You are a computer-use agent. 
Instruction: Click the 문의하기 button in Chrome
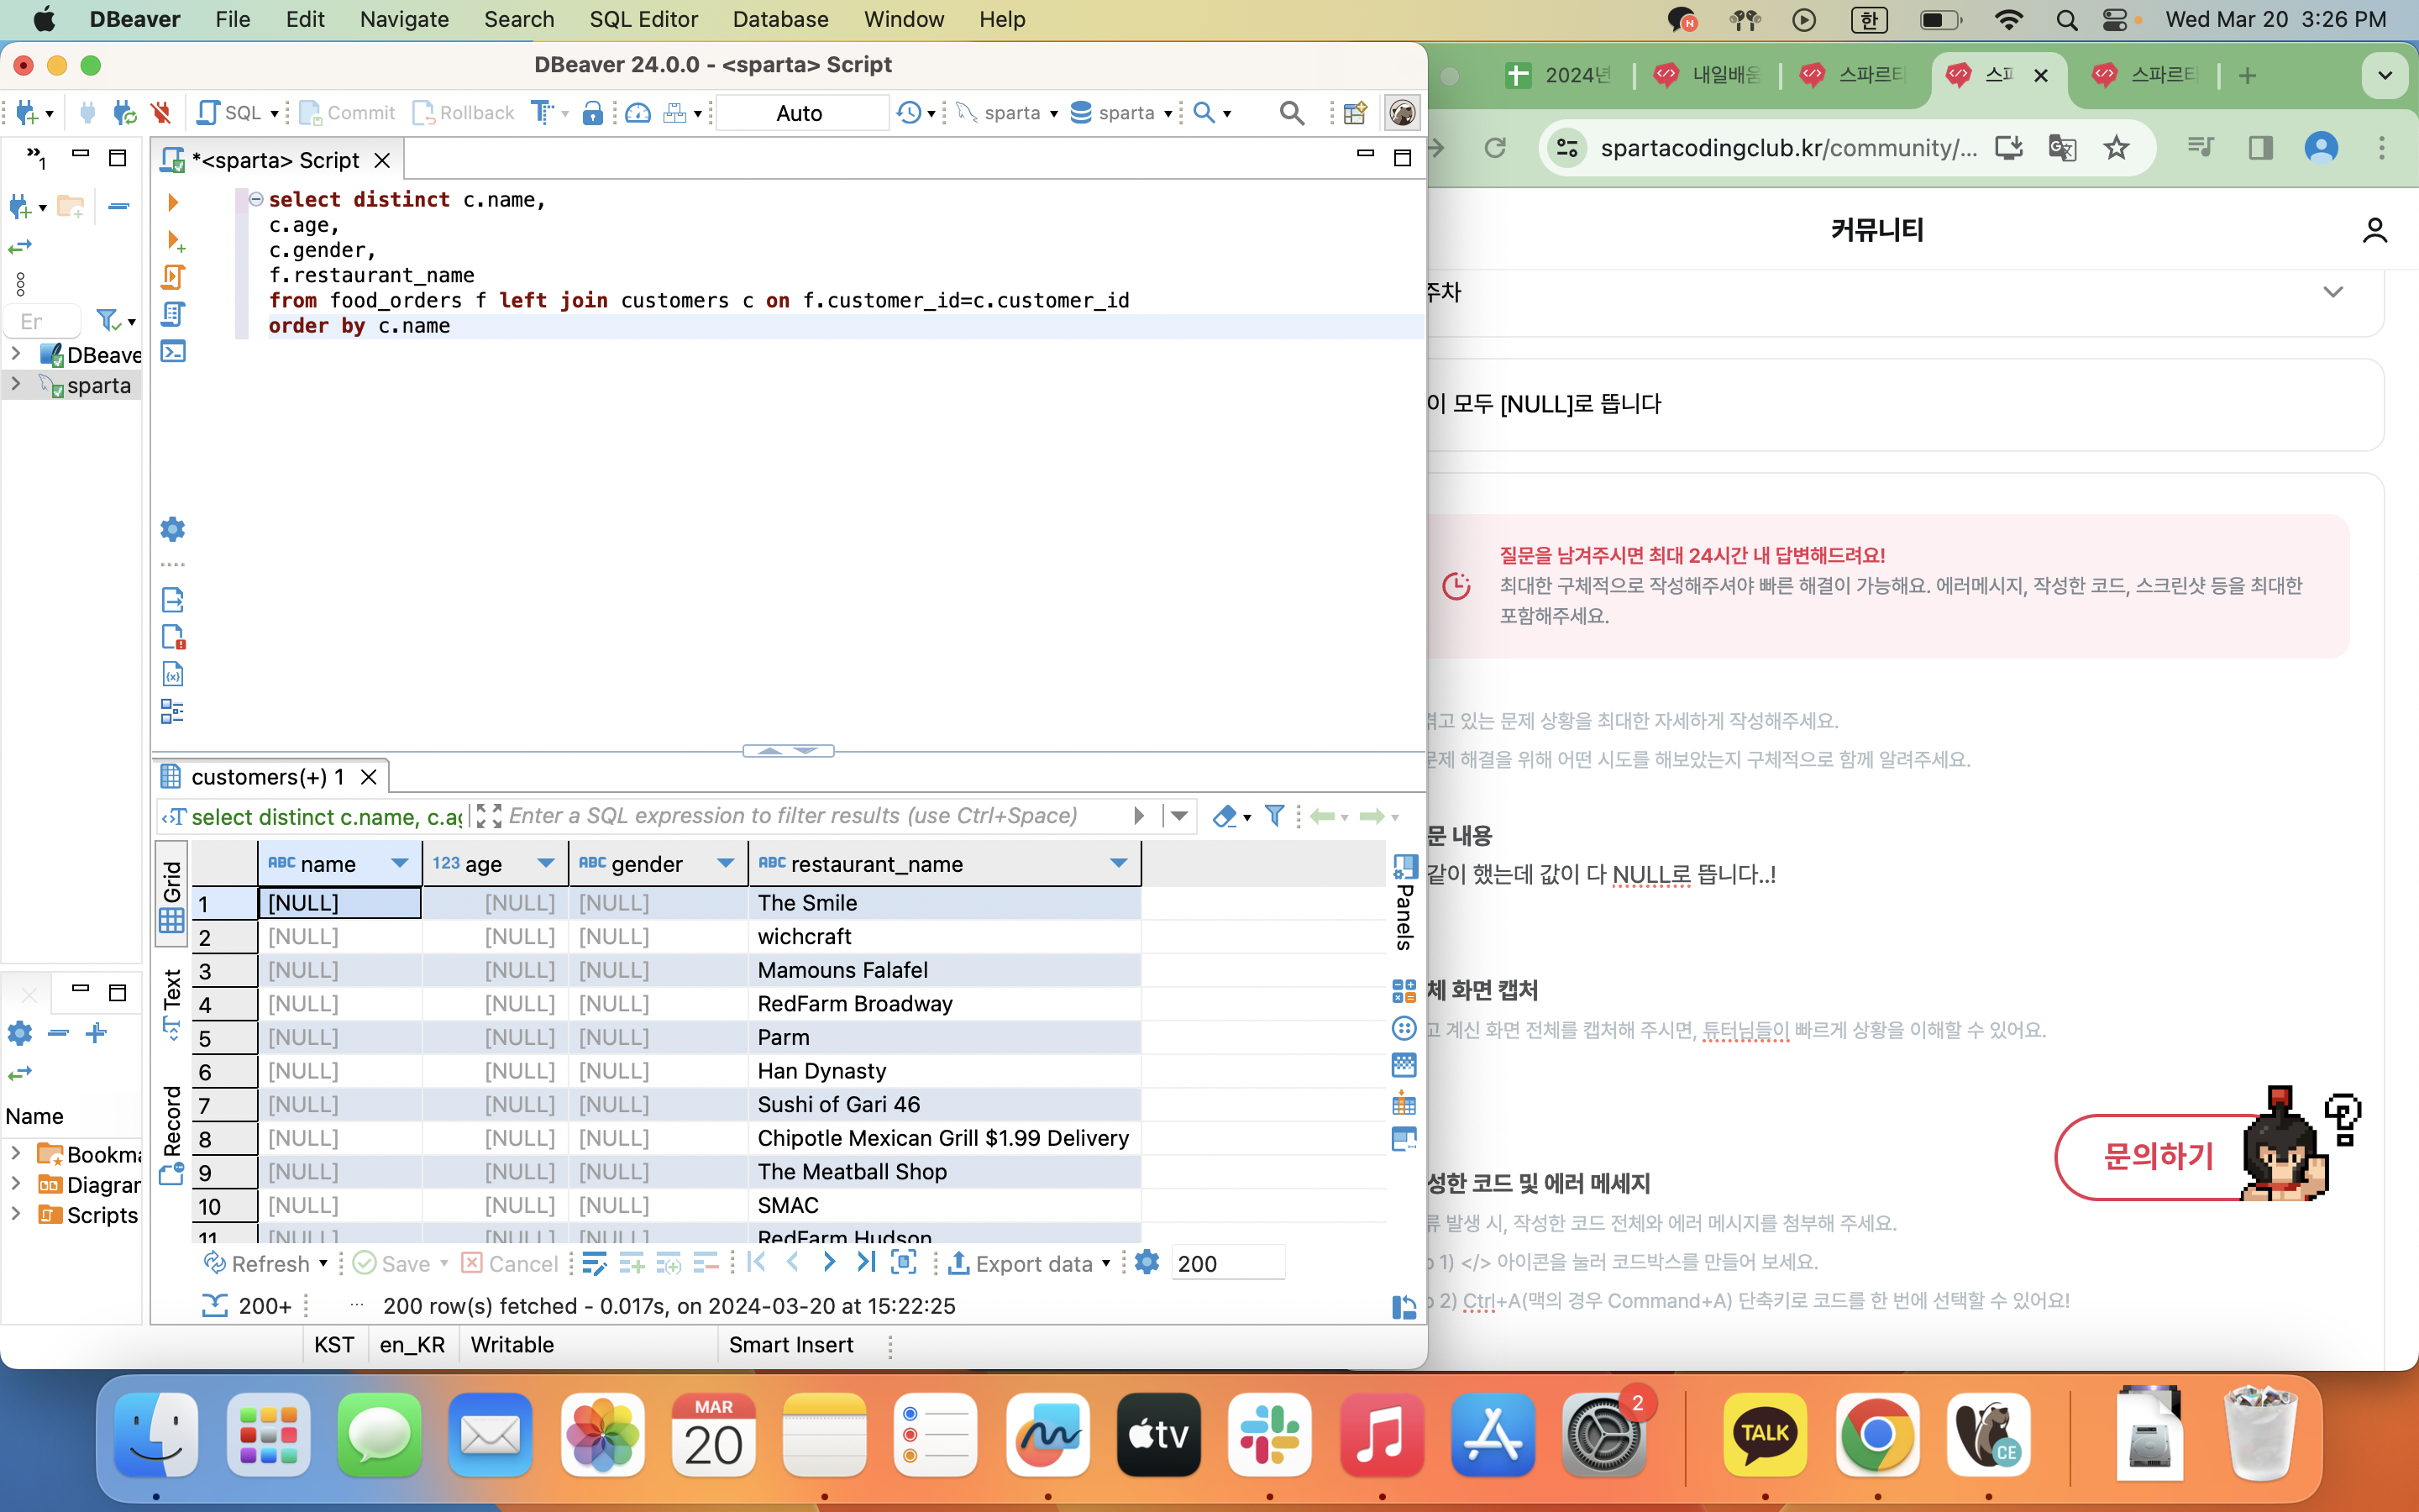[x=2159, y=1156]
